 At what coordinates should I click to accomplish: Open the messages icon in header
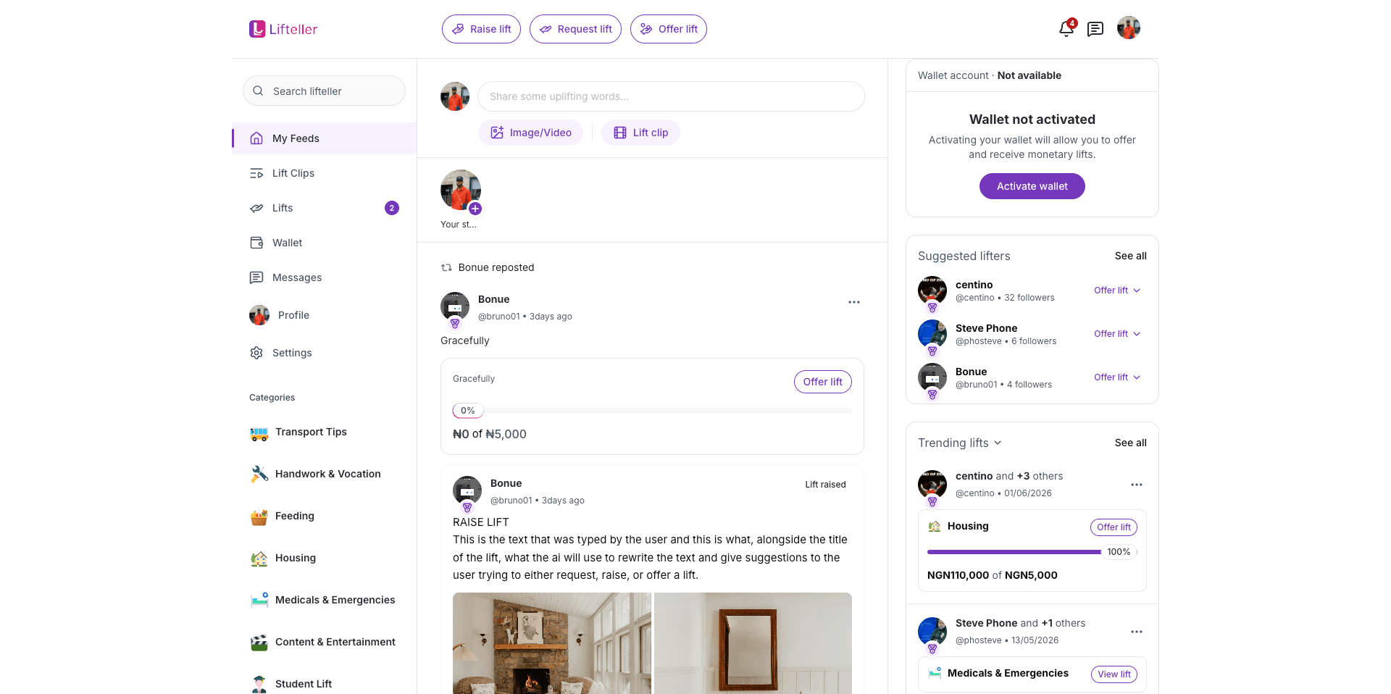1095,29
